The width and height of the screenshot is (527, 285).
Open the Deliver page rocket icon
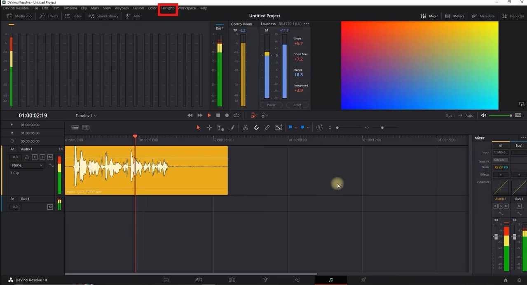pyautogui.click(x=363, y=280)
